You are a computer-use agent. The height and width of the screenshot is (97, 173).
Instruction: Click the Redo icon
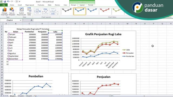point(12,2)
